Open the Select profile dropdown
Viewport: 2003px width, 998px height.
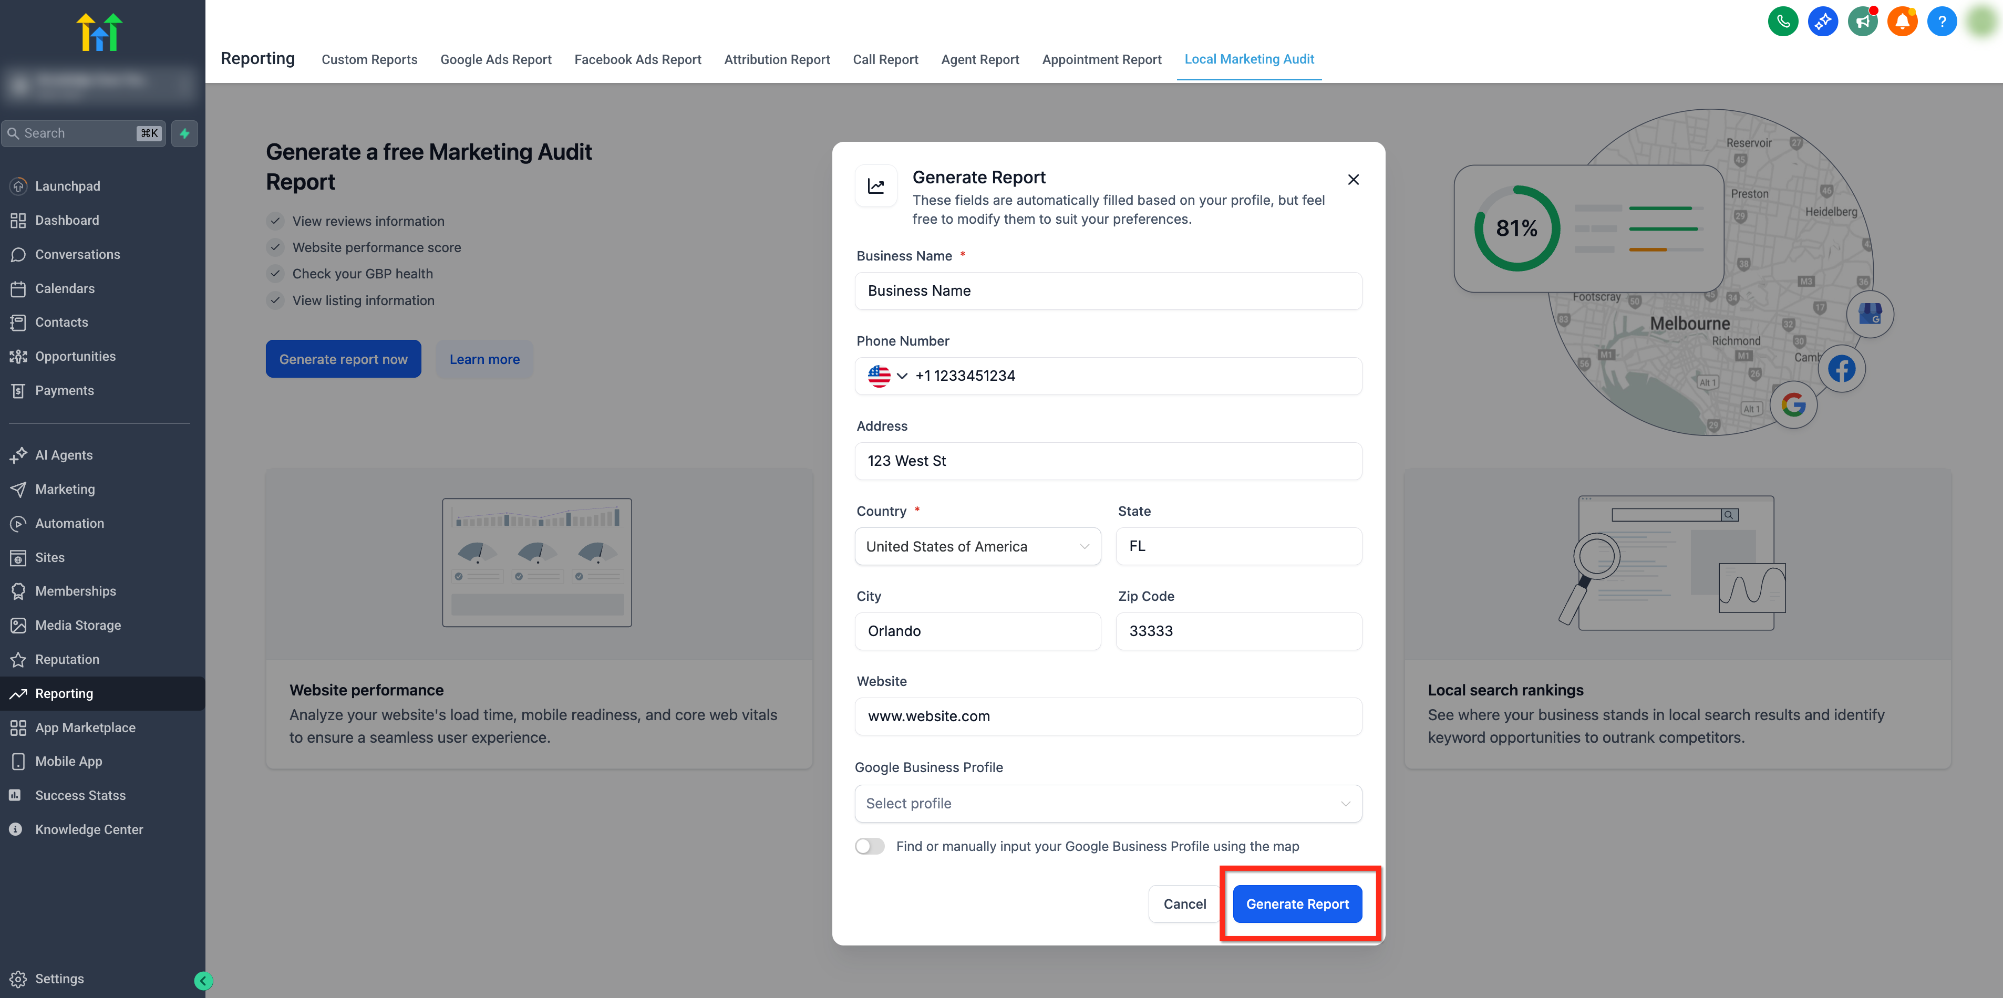click(x=1107, y=804)
